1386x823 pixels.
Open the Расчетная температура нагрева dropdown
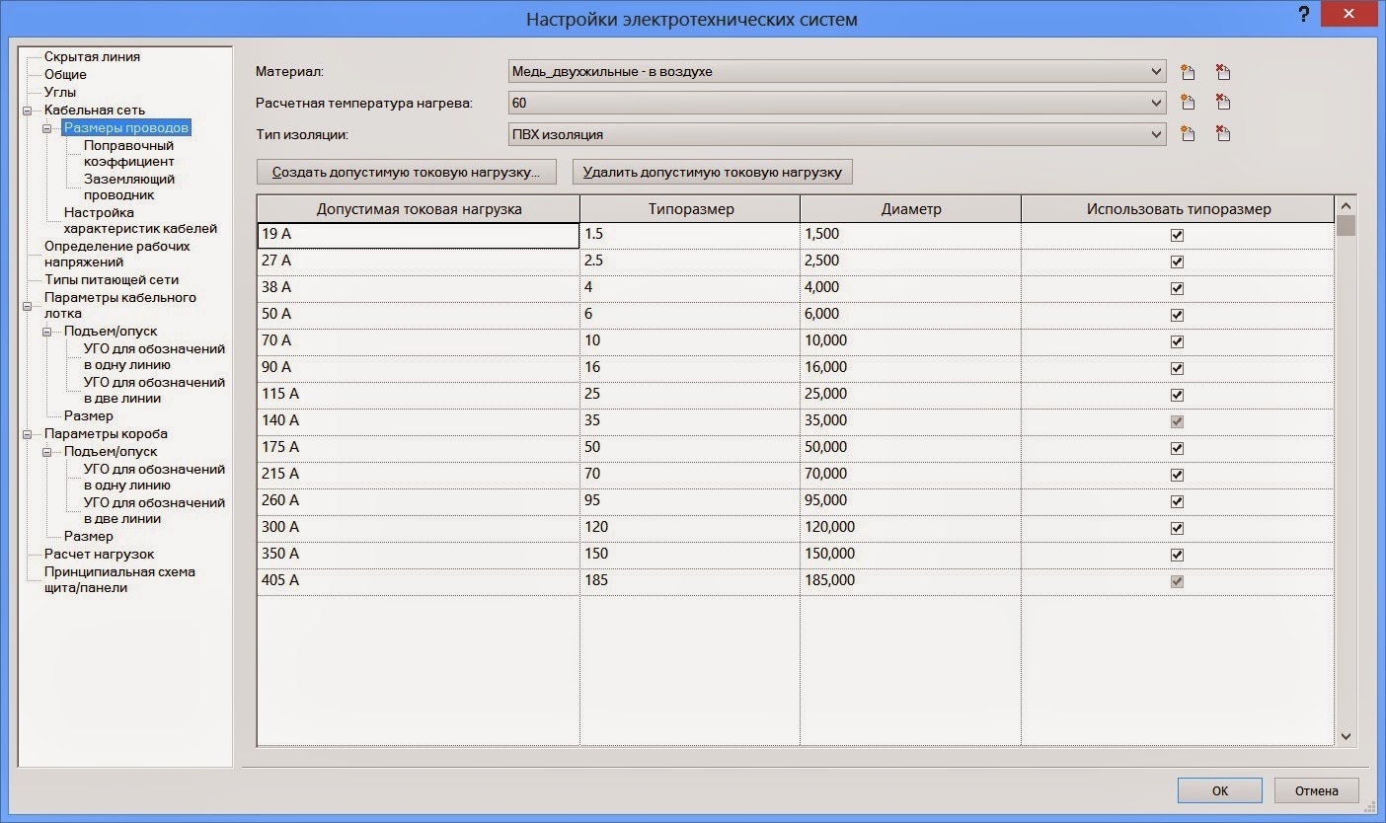pyautogui.click(x=1157, y=102)
